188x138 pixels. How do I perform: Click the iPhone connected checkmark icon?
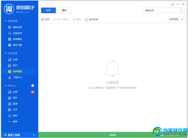(33, 86)
